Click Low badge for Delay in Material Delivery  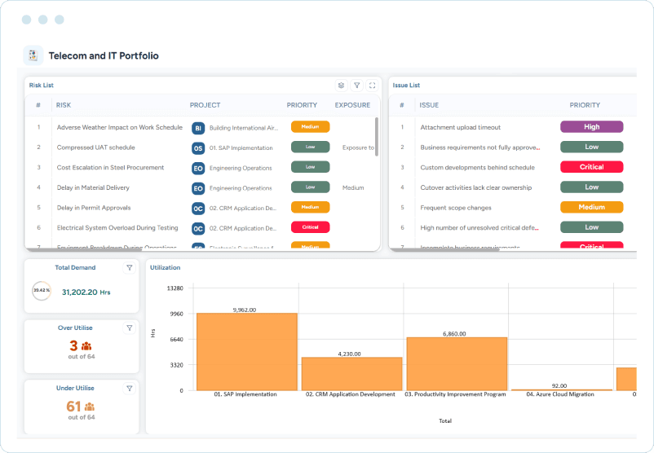point(311,187)
